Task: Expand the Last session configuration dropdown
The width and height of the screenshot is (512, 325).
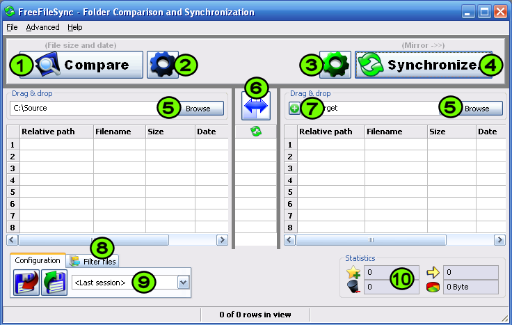Action: pos(184,283)
